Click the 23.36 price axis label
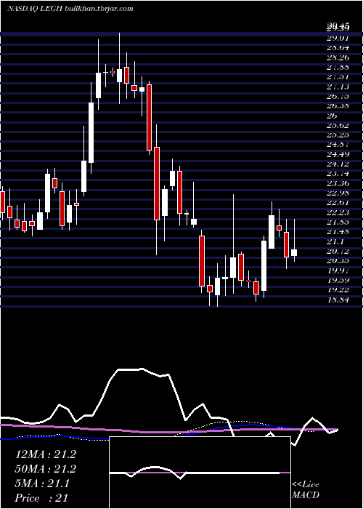 338,184
